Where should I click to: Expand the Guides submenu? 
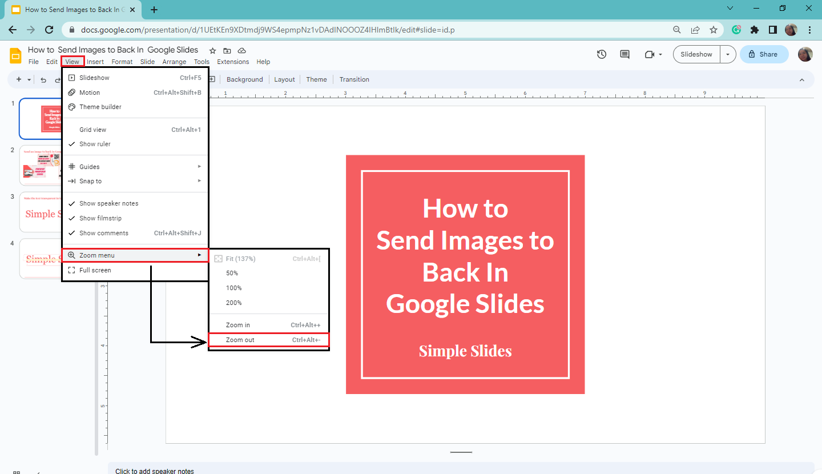point(135,167)
